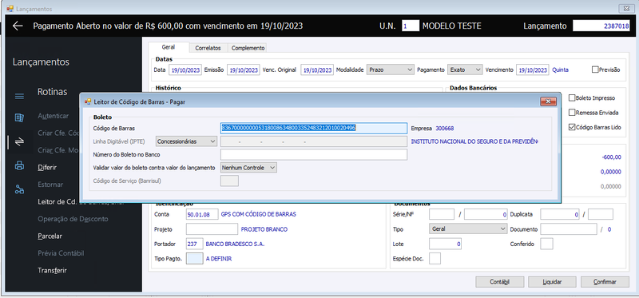639x298 pixels.
Task: Click the Documento input field
Action: (569, 229)
